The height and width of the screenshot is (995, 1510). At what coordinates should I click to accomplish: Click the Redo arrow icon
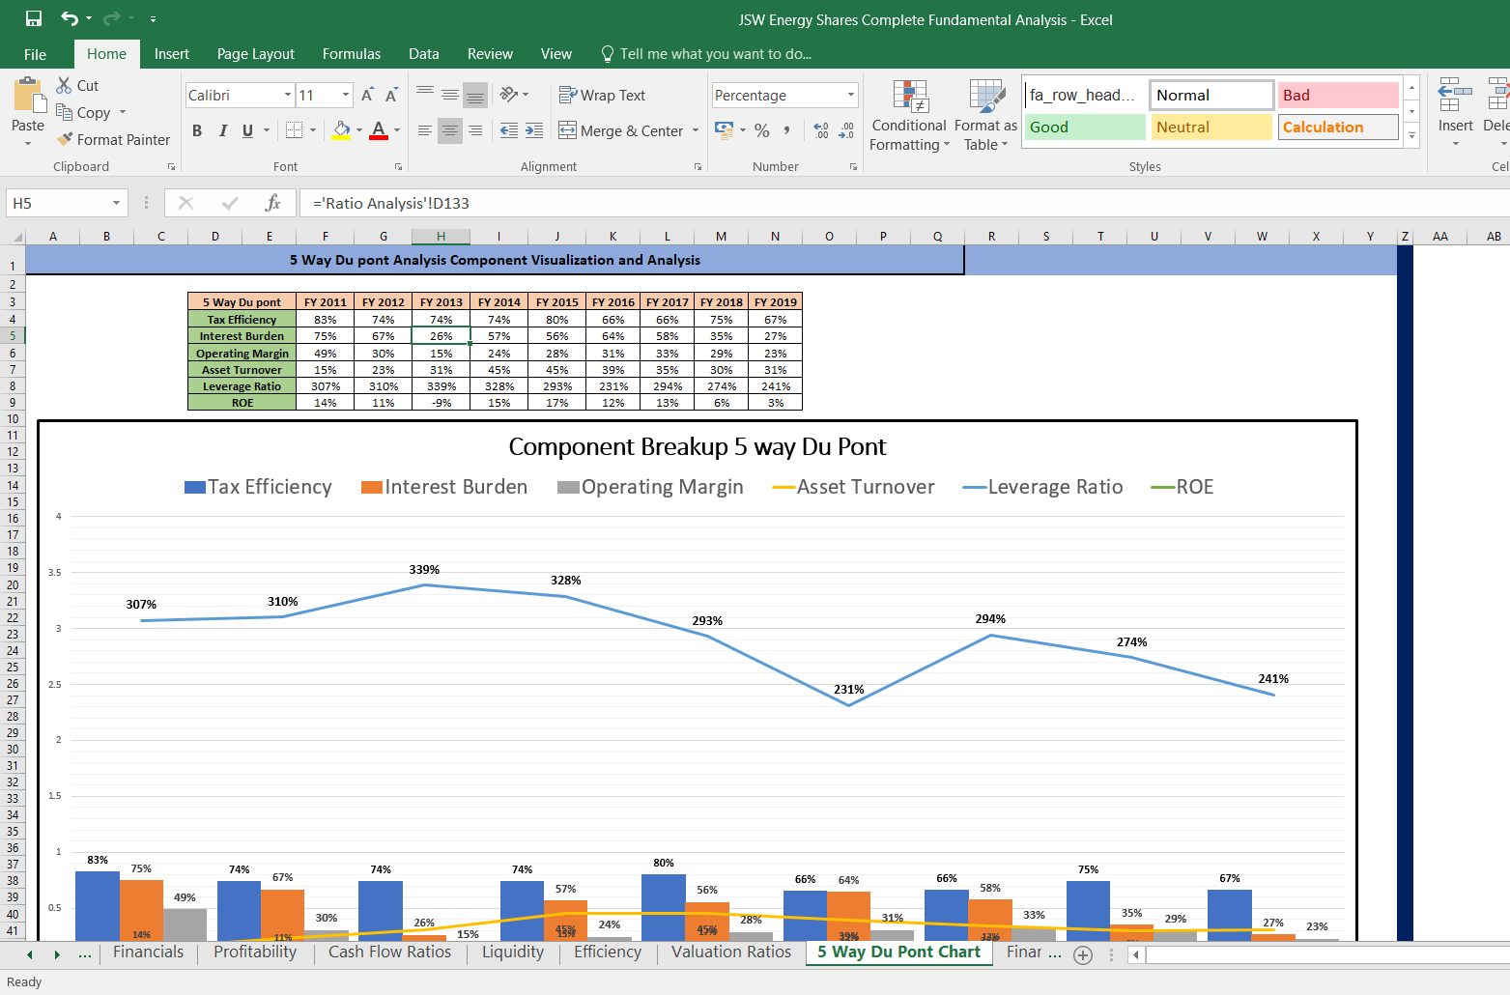click(112, 18)
